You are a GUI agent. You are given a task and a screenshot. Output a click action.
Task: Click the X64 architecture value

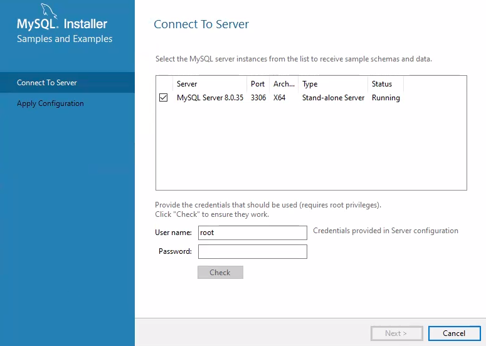click(x=279, y=98)
